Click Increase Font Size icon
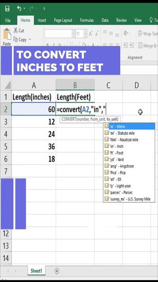Image resolution: width=158 pixels, height=282 pixels. click(91, 33)
